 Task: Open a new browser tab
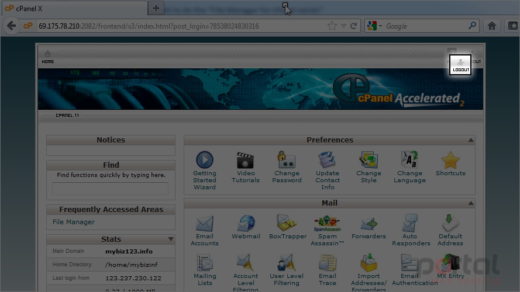pos(156,8)
